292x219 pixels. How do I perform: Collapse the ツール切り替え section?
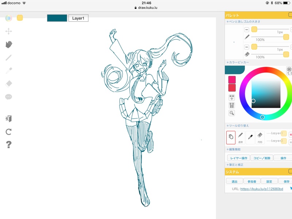238,126
